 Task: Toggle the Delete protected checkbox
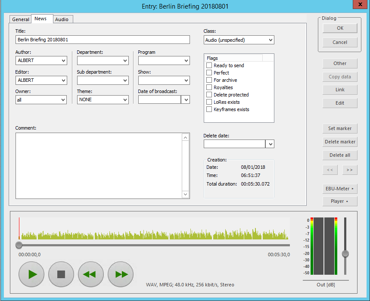(209, 95)
